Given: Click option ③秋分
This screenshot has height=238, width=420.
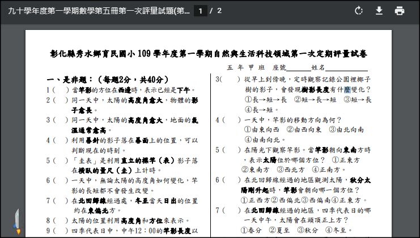Looking at the screenshot, I should pos(308,230).
